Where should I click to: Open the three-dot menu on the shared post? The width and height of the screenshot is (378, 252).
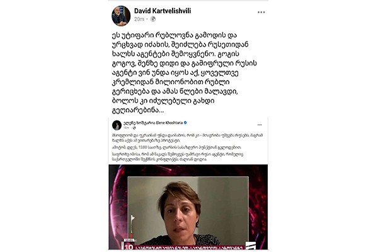[x=260, y=125]
